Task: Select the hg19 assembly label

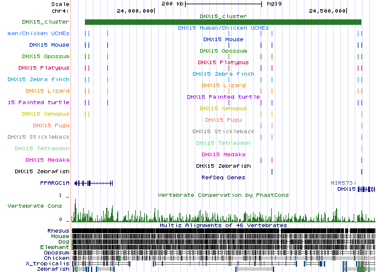Action: click(x=274, y=4)
